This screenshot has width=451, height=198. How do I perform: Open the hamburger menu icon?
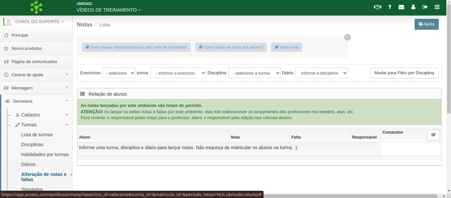tap(437, 7)
